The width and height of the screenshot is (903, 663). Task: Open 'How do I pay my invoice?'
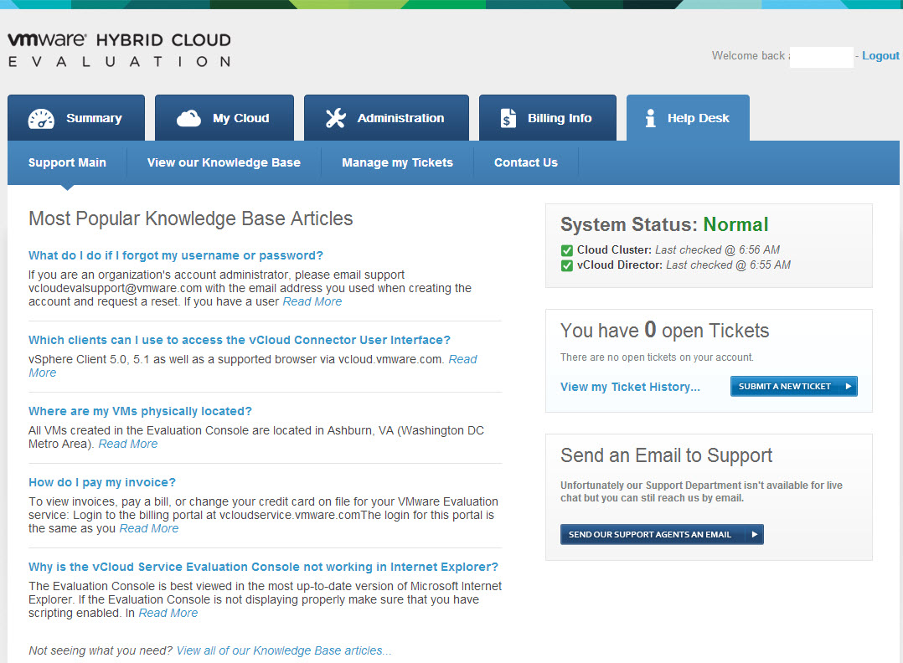point(102,482)
